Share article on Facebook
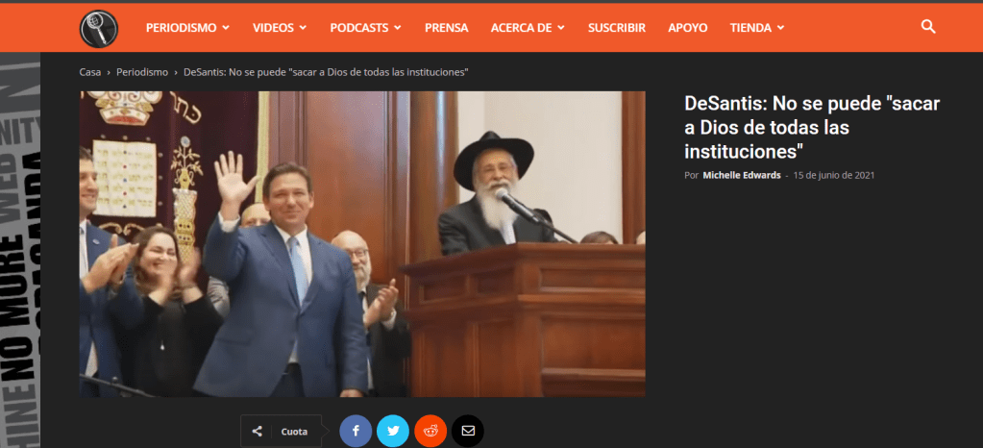983x448 pixels. [356, 431]
